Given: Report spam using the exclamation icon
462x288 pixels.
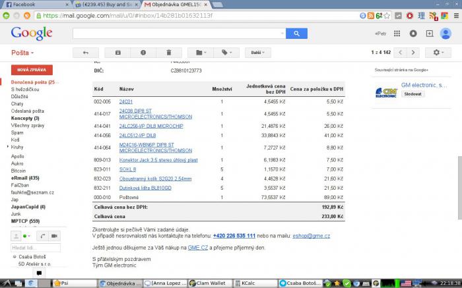Looking at the screenshot, I should [x=143, y=53].
